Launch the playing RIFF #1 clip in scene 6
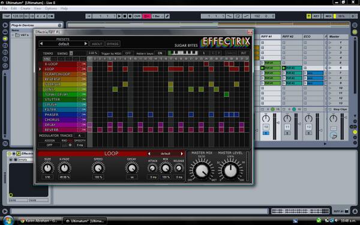This screenshot has width=360, height=225. tap(262, 68)
